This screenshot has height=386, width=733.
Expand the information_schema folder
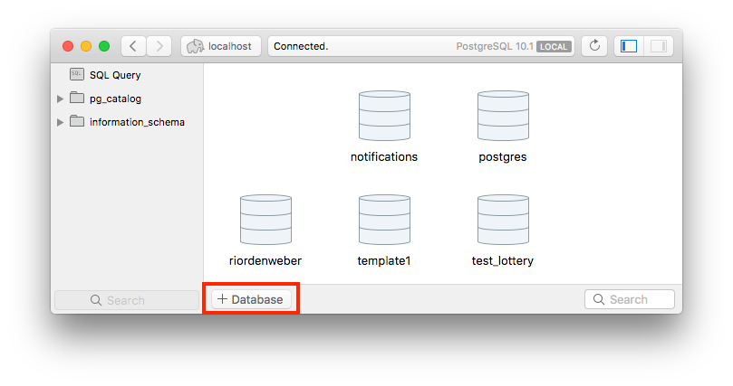click(x=60, y=122)
